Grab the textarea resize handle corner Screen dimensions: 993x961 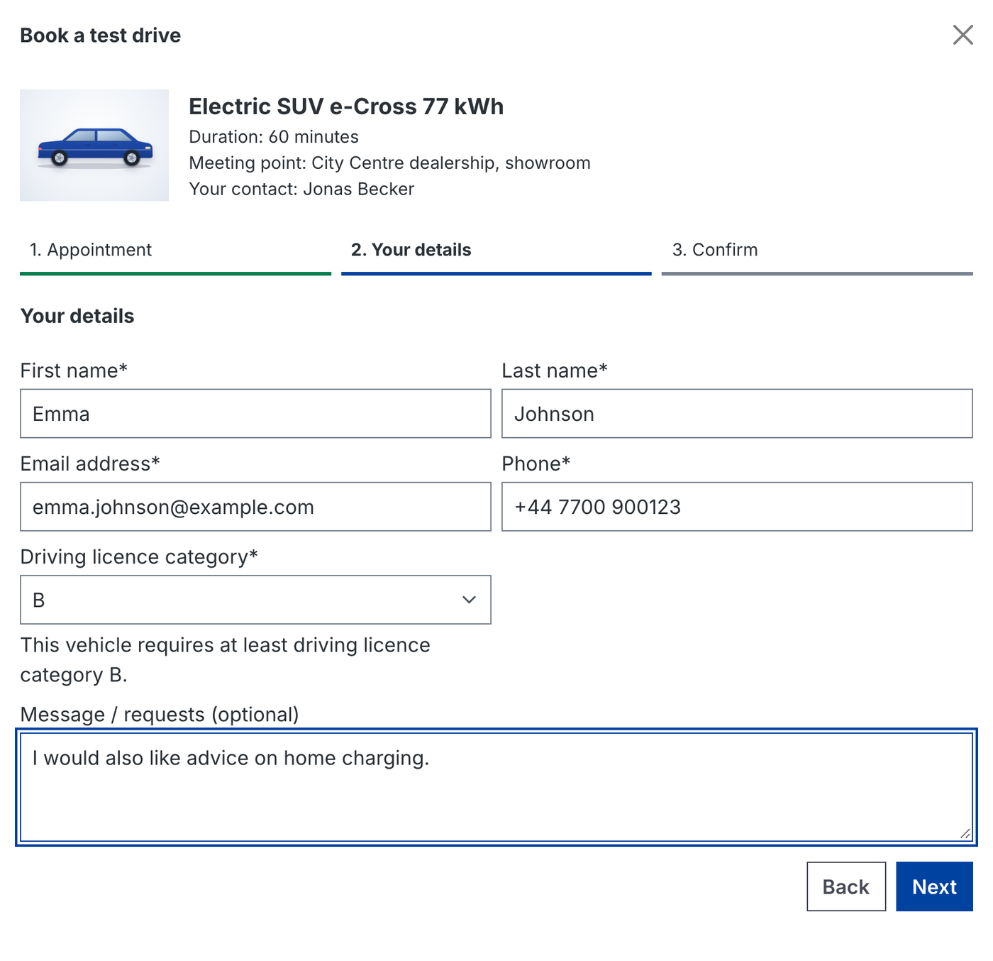(x=965, y=834)
